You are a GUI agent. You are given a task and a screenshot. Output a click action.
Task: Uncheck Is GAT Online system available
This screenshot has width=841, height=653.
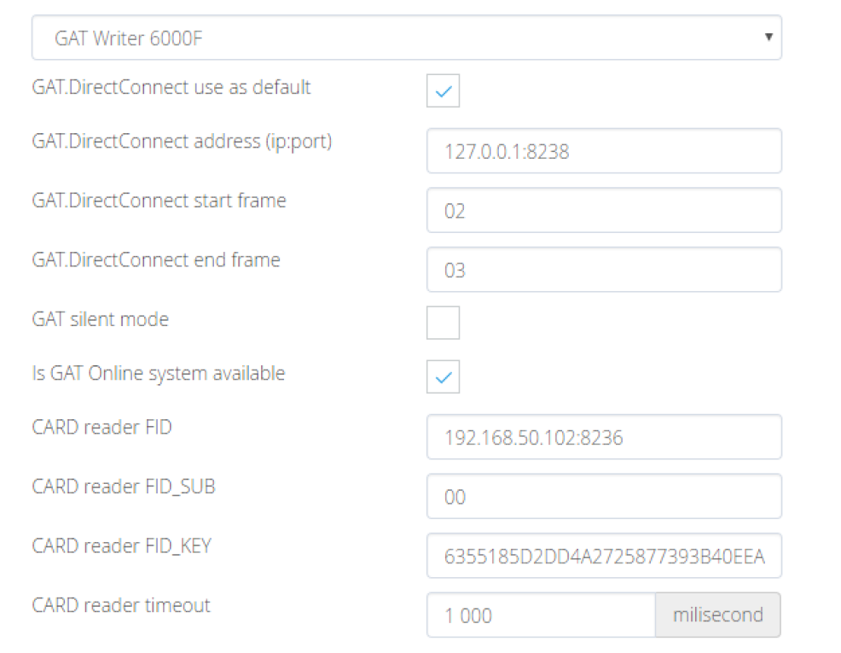pos(443,377)
